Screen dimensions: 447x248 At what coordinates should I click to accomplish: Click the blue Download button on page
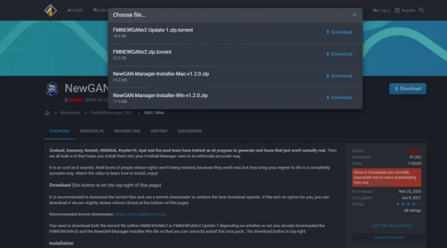pos(408,89)
